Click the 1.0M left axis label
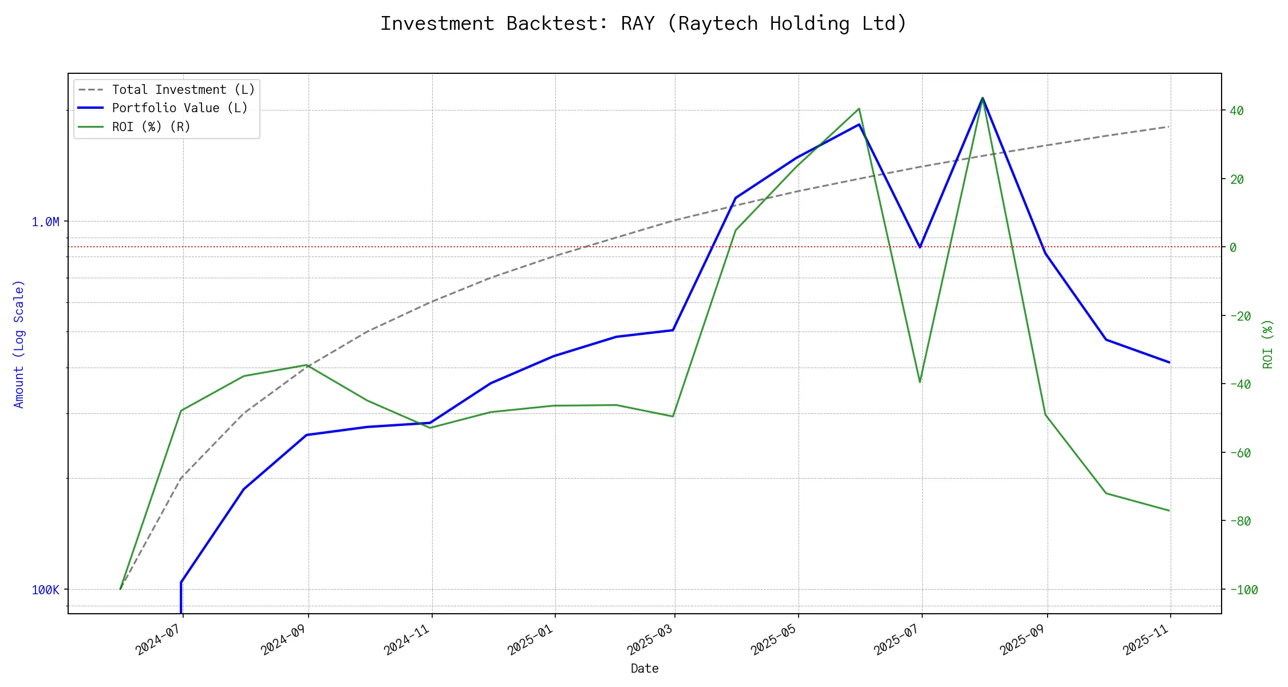This screenshot has width=1288, height=687. tap(45, 222)
